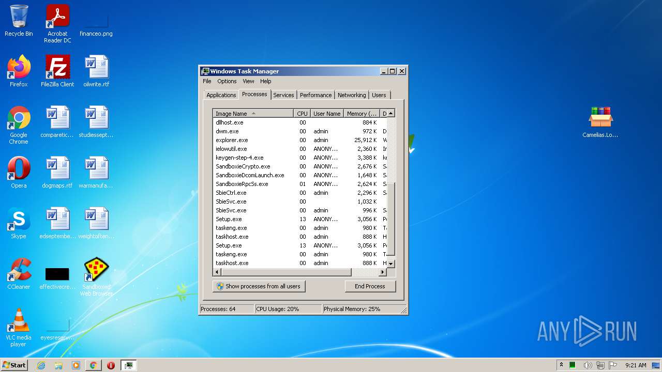Click process list scroll down arrow
This screenshot has height=372, width=662.
[391, 263]
